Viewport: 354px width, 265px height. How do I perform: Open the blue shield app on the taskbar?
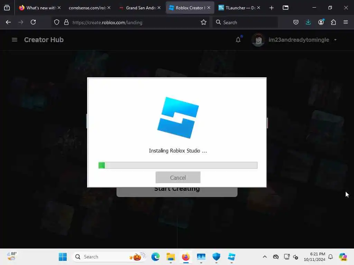click(216, 257)
